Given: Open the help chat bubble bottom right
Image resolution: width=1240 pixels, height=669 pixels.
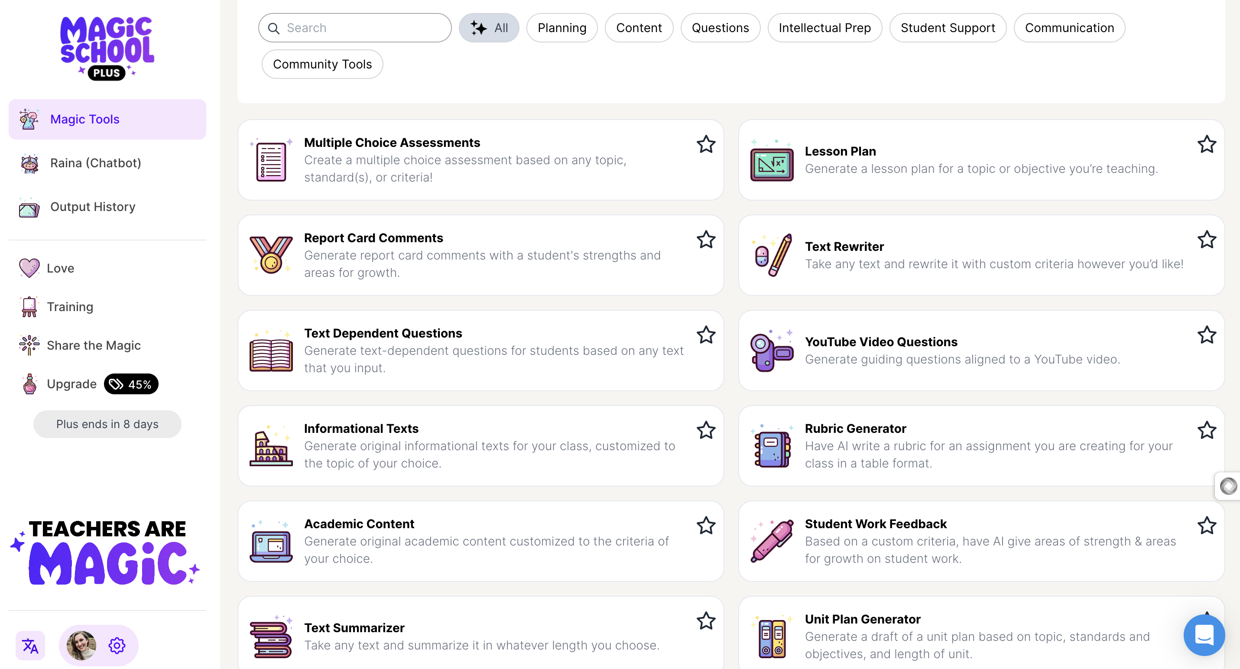Looking at the screenshot, I should click(1204, 635).
